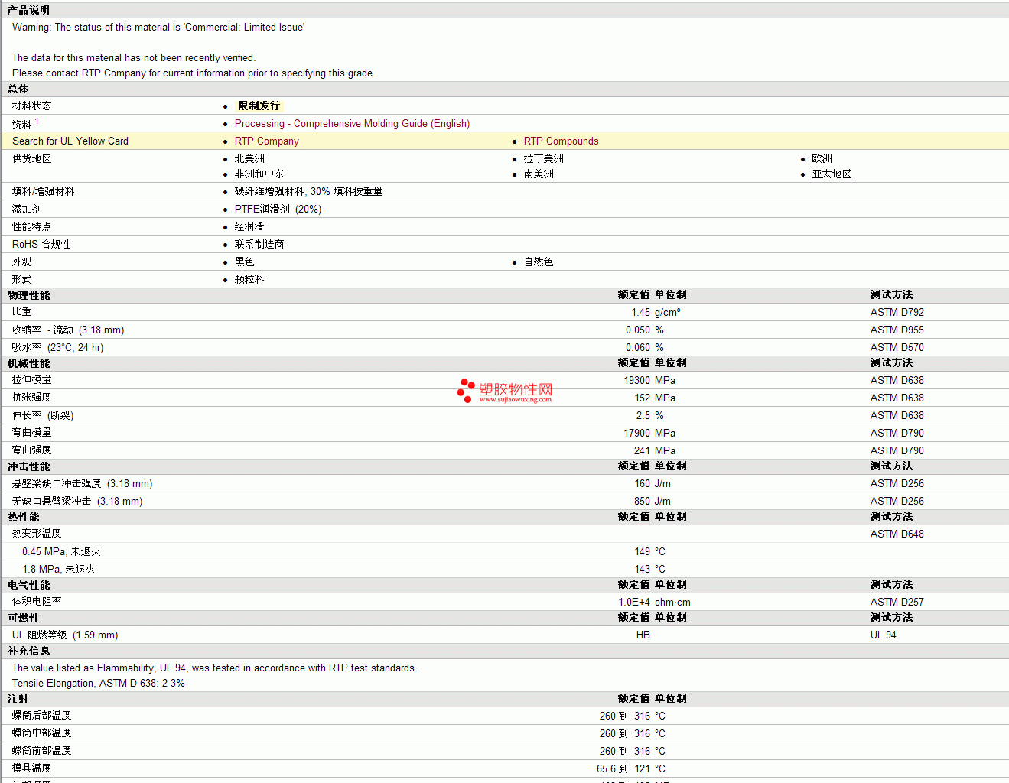Screen dimensions: 1009x783
Task: Follow the RTP Compounds link
Action: tap(561, 141)
